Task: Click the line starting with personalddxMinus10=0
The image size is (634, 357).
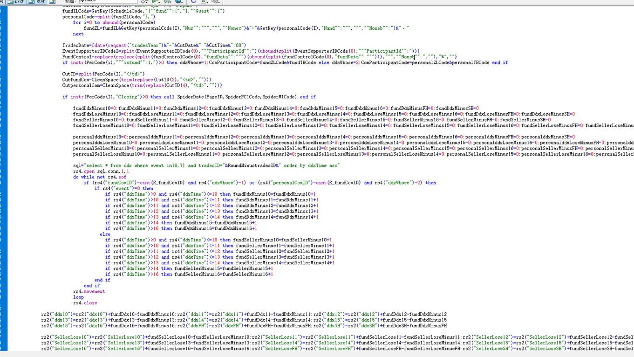Action: pos(324,137)
